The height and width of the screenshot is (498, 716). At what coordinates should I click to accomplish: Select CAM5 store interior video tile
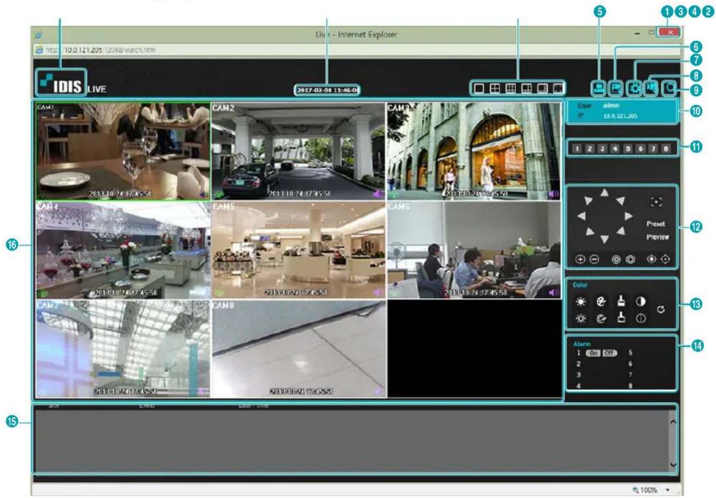(x=299, y=250)
